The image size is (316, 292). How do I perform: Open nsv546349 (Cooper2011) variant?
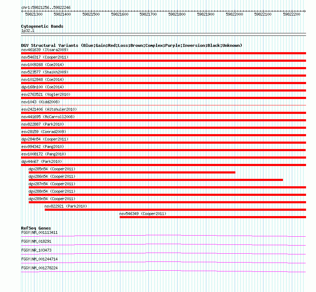(x=143, y=214)
